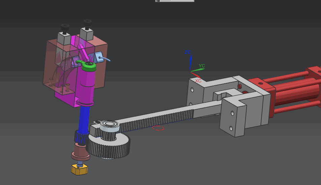The image size is (321, 185).
Task: Click the red dashed circle marker
Action: pyautogui.click(x=158, y=128)
